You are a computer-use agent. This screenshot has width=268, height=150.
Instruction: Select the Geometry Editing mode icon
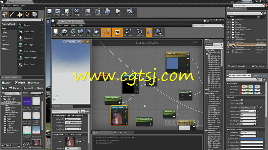35,14
